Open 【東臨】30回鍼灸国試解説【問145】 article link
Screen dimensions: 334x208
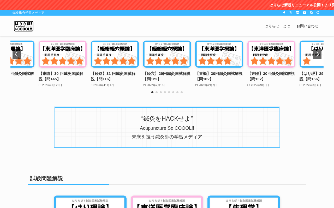(x=61, y=76)
